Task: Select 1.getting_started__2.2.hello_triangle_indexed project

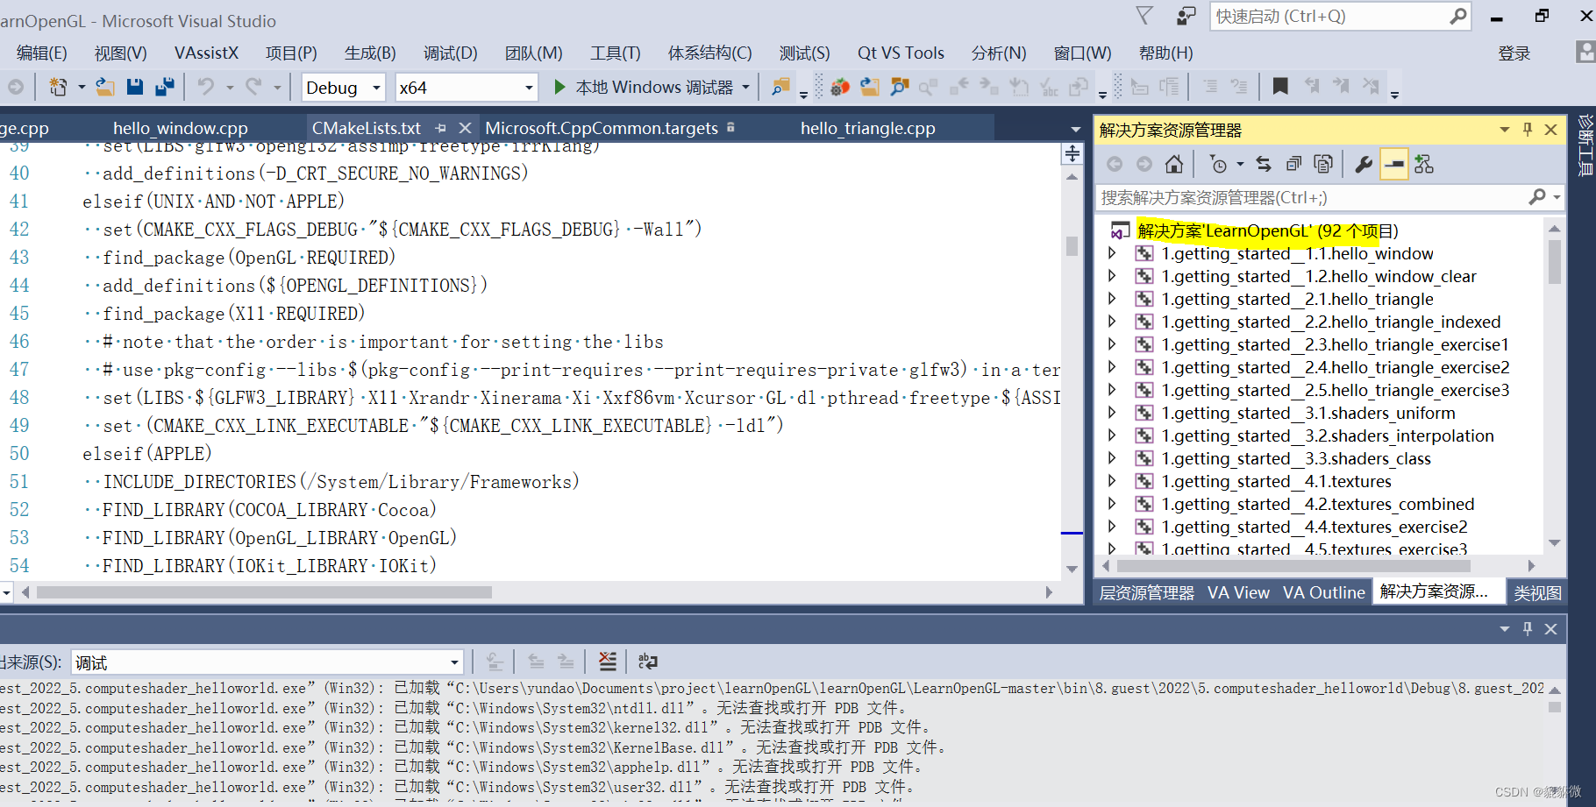Action: tap(1331, 322)
